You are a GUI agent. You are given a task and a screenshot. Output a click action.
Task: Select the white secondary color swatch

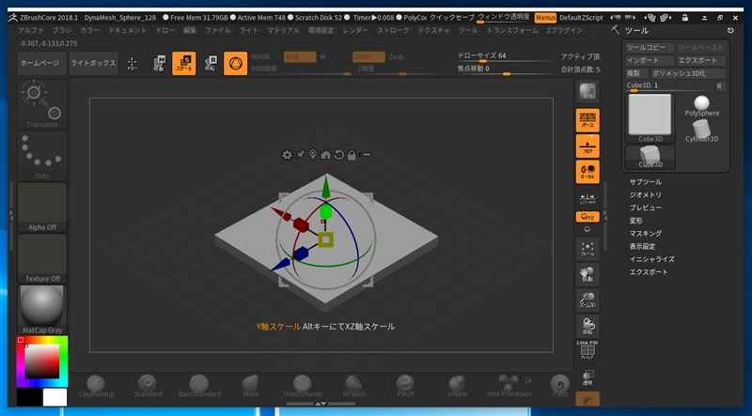(x=55, y=398)
